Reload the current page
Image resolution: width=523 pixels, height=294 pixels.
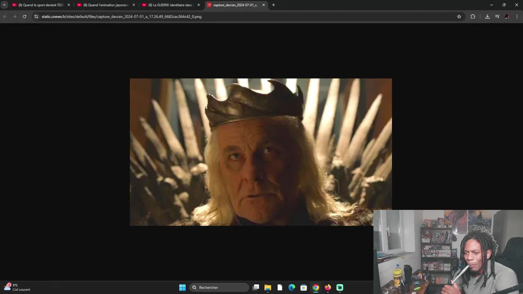click(25, 17)
